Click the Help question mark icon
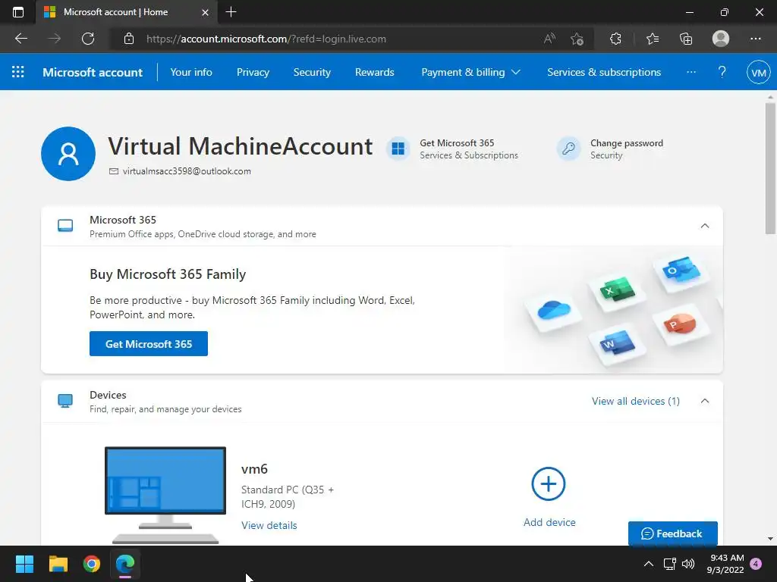This screenshot has height=582, width=777. [722, 72]
